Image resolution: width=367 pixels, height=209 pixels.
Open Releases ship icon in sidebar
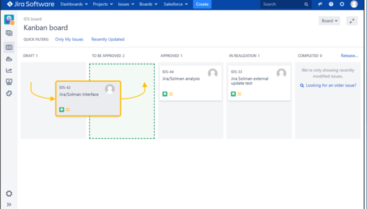(x=9, y=59)
